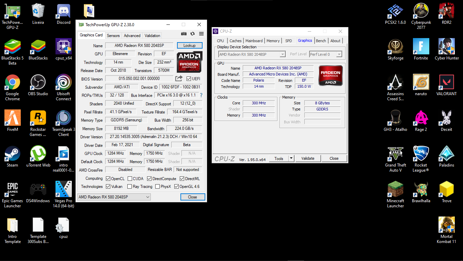Open the Perf Level 0 dropdown
The width and height of the screenshot is (463, 261).
coord(325,54)
